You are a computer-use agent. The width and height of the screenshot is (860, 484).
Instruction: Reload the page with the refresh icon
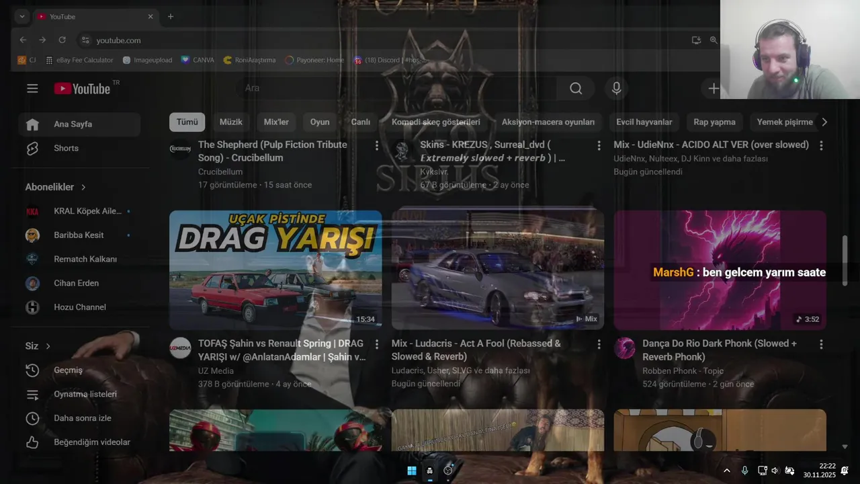62,40
